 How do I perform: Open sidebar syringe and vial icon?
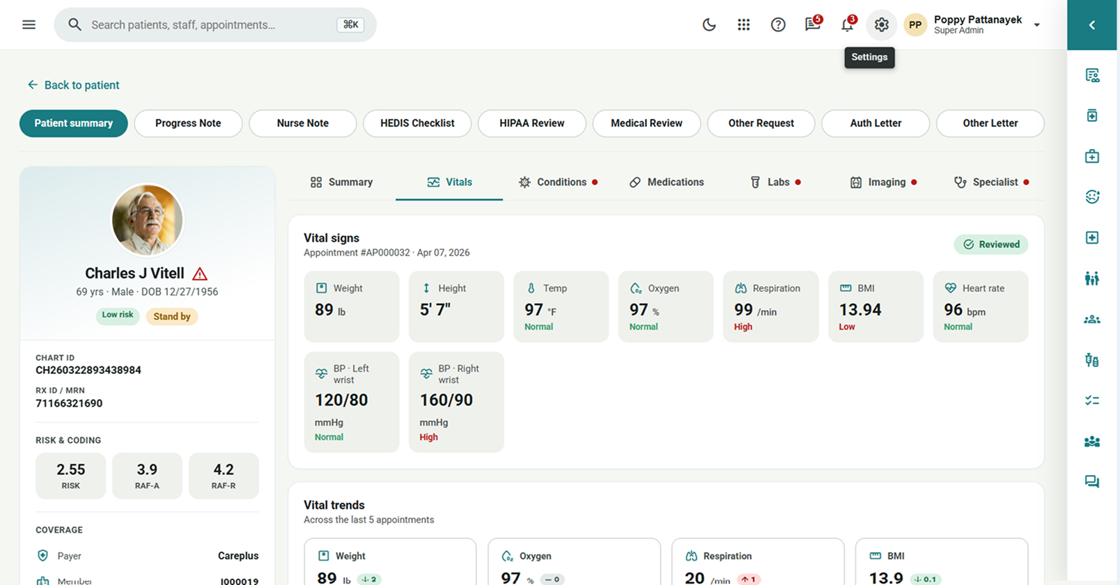click(1092, 360)
